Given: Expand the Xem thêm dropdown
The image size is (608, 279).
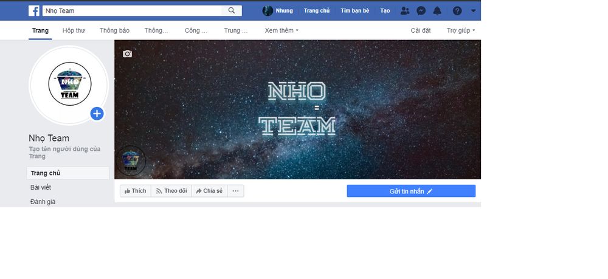Looking at the screenshot, I should click(x=282, y=30).
